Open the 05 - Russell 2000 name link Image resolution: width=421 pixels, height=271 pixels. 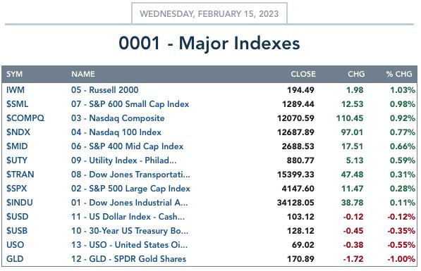(104, 90)
